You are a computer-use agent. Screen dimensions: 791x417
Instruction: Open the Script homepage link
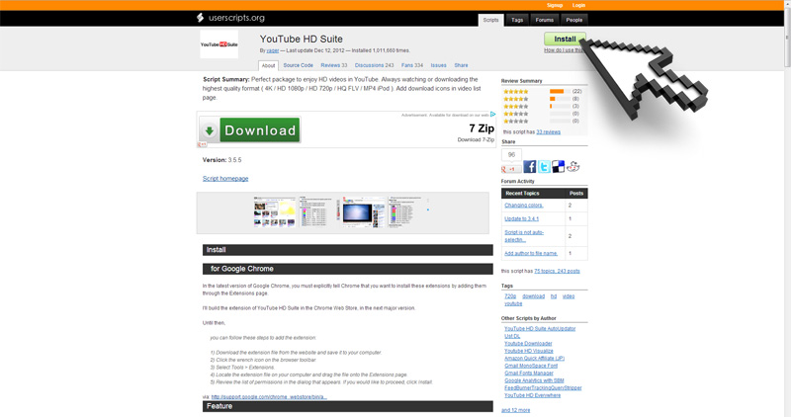225,179
